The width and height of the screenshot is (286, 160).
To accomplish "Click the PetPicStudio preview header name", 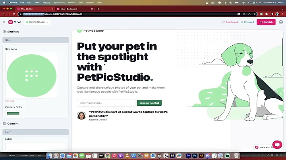I will coord(93,31).
